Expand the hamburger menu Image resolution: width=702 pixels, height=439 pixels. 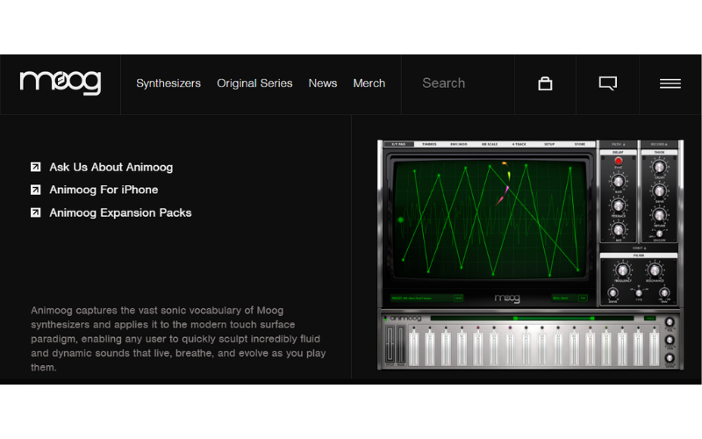point(670,83)
